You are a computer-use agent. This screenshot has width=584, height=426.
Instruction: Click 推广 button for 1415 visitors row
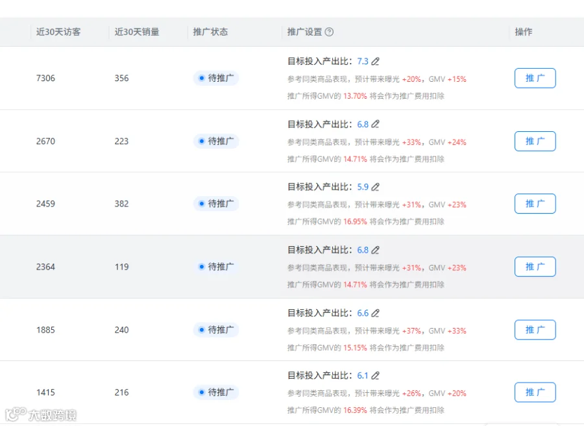pyautogui.click(x=535, y=392)
